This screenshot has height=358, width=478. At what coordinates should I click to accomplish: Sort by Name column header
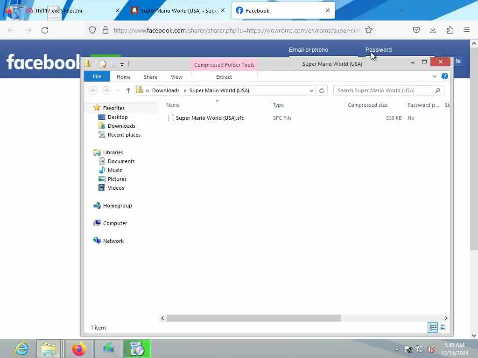(x=173, y=105)
